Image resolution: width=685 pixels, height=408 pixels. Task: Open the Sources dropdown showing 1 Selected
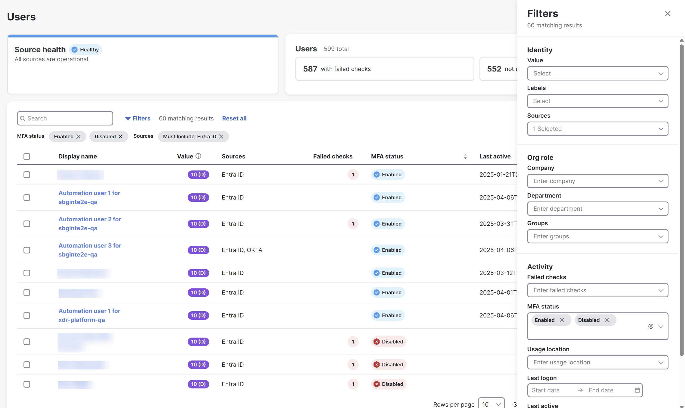coord(597,129)
